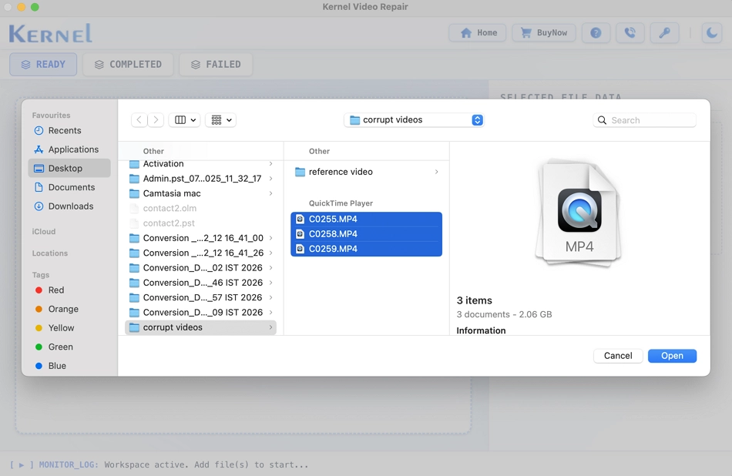Click the key activation icon
732x476 pixels.
click(x=664, y=32)
